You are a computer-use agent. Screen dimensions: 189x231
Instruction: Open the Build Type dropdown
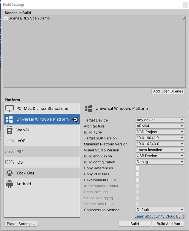[160, 132]
